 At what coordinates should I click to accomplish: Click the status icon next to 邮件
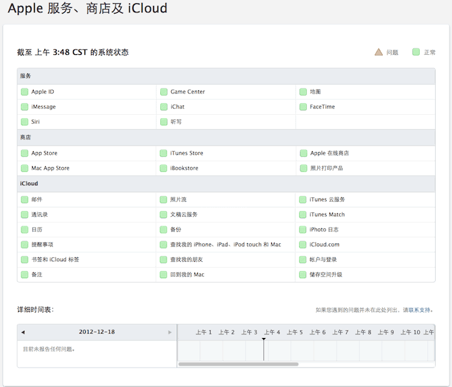pyautogui.click(x=25, y=199)
